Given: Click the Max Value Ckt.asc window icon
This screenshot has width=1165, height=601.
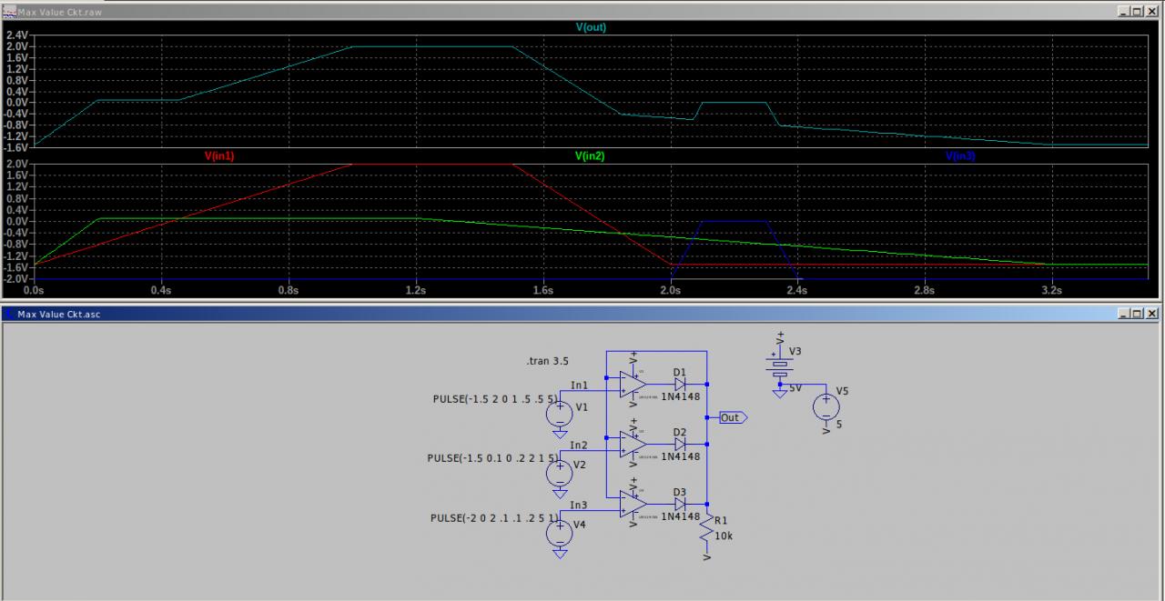Looking at the screenshot, I should click(x=9, y=314).
